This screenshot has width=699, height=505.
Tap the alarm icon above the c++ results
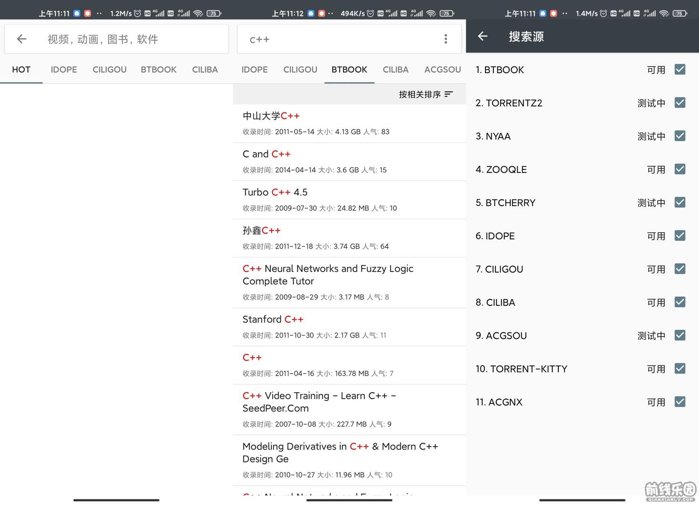pyautogui.click(x=370, y=13)
